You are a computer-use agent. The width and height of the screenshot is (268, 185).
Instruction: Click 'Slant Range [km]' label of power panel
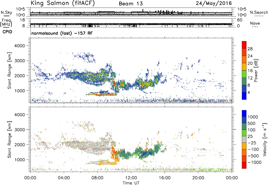pyautogui.click(x=9, y=70)
